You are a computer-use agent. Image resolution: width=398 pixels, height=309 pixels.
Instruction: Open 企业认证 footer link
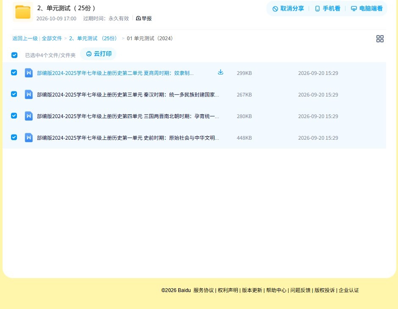[349, 290]
